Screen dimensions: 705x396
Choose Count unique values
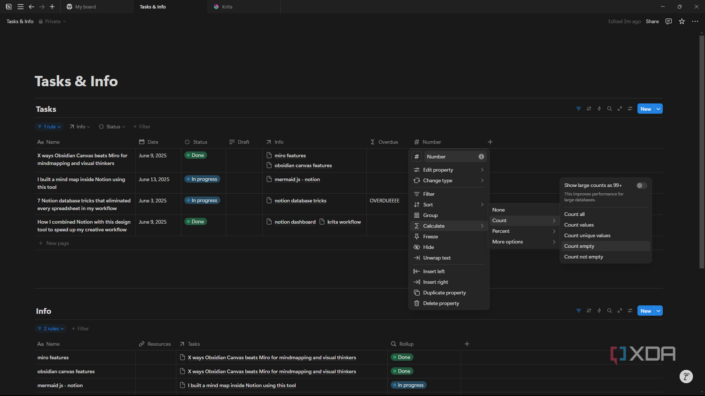[x=605, y=236]
